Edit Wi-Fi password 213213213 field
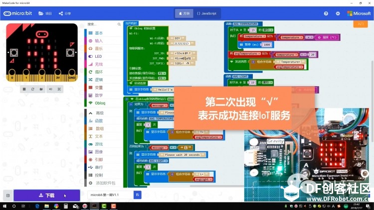 click(182, 43)
